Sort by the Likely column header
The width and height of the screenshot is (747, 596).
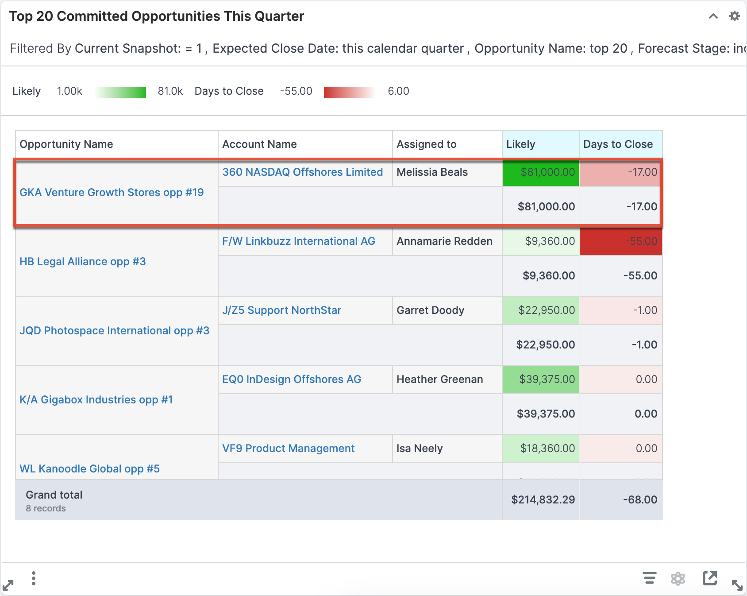pyautogui.click(x=520, y=144)
